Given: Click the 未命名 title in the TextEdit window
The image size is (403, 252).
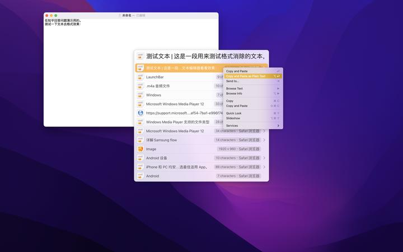Looking at the screenshot, I should [x=126, y=16].
